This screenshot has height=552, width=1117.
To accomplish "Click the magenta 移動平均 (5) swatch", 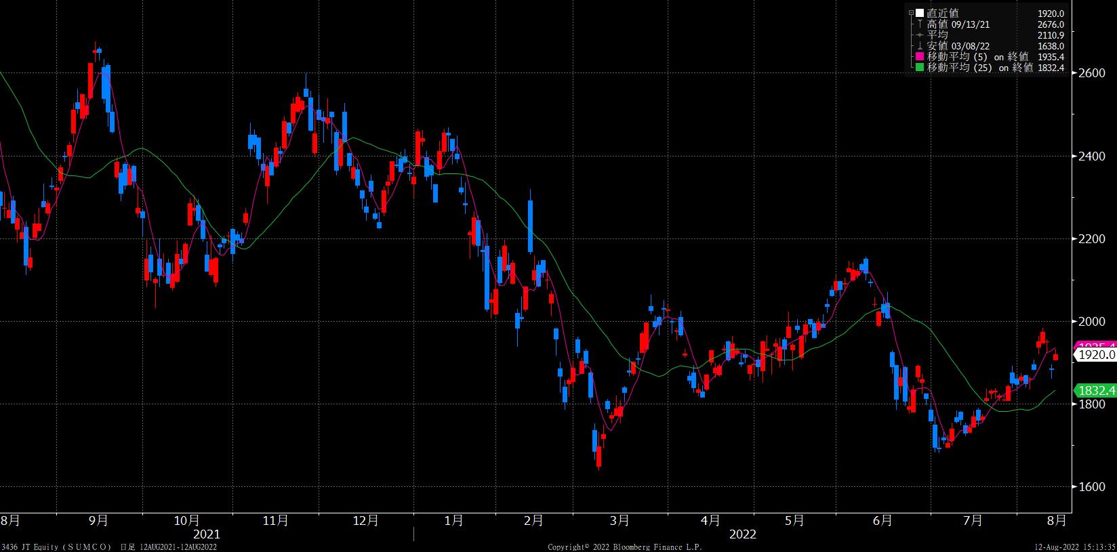I will click(x=920, y=57).
